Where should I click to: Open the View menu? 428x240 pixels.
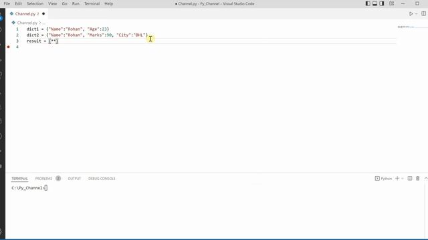click(52, 3)
